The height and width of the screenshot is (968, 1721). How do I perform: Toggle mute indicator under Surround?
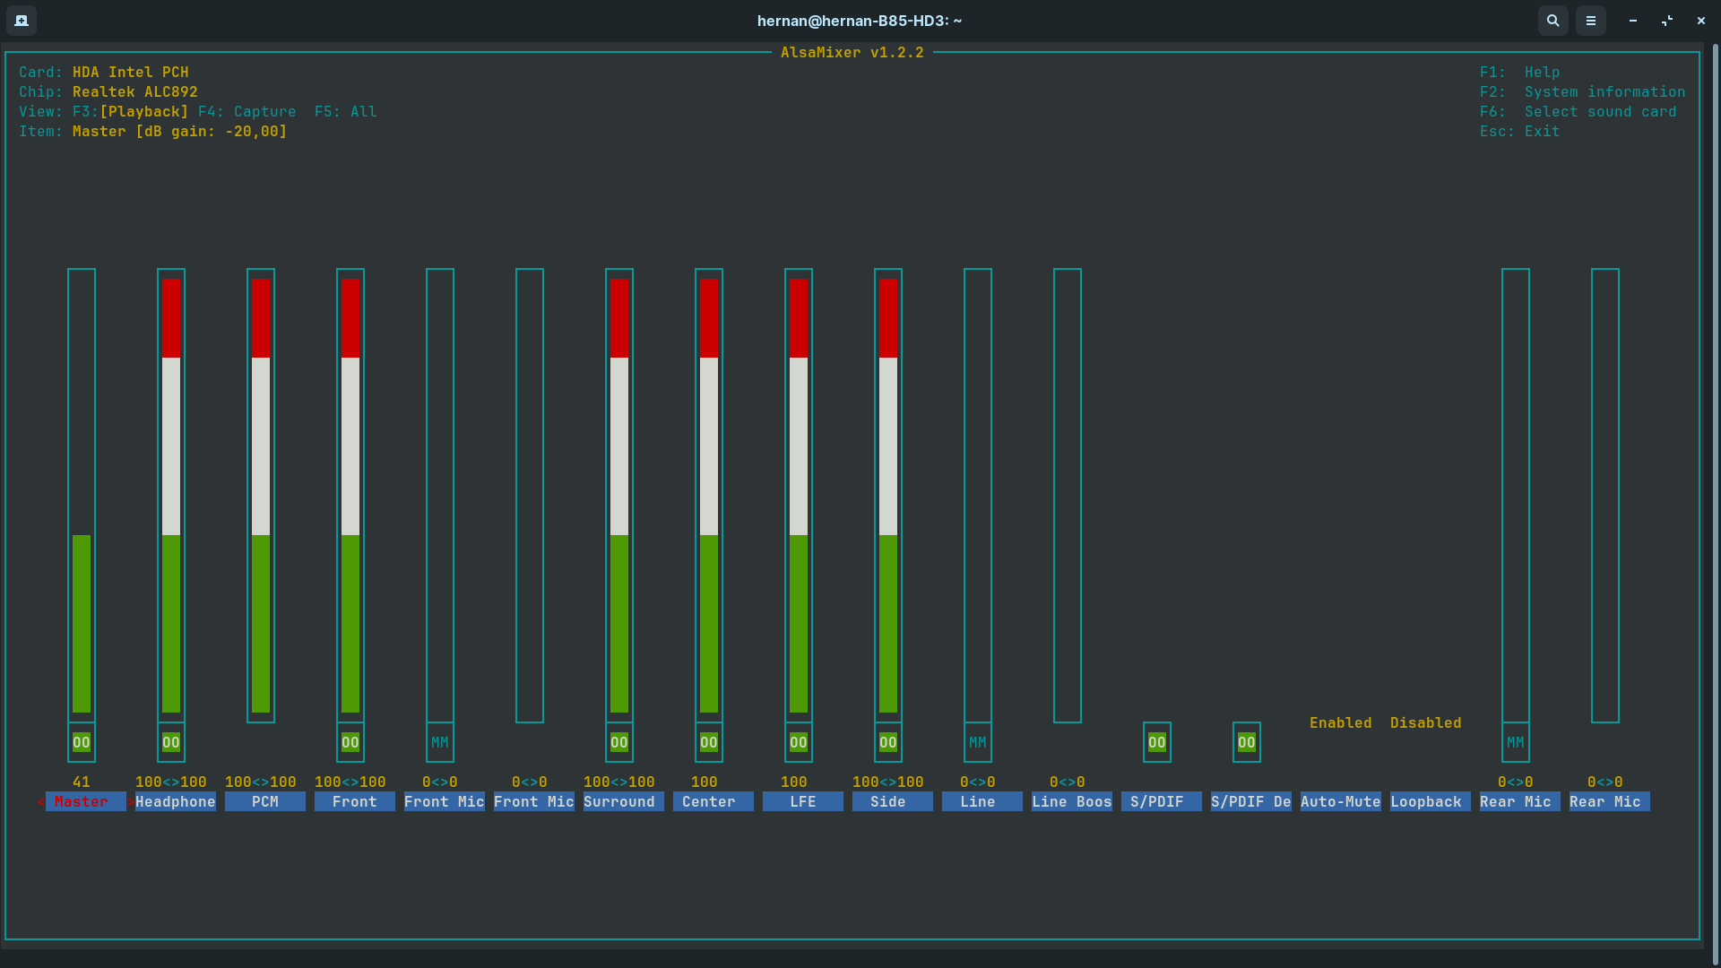pyautogui.click(x=619, y=742)
